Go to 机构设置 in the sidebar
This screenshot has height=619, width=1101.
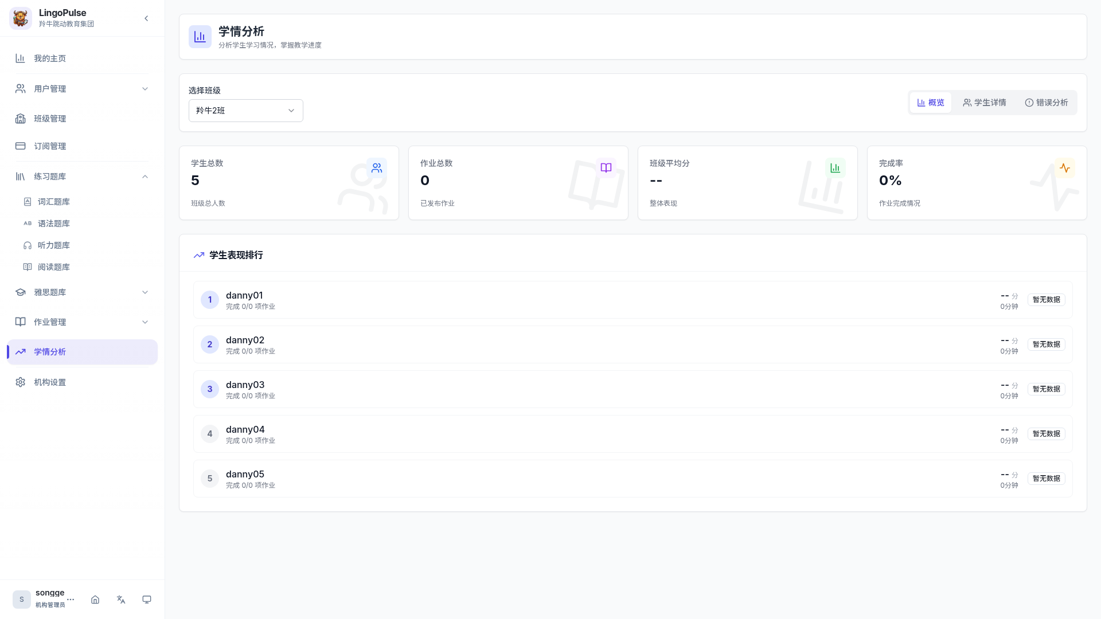[x=50, y=382]
